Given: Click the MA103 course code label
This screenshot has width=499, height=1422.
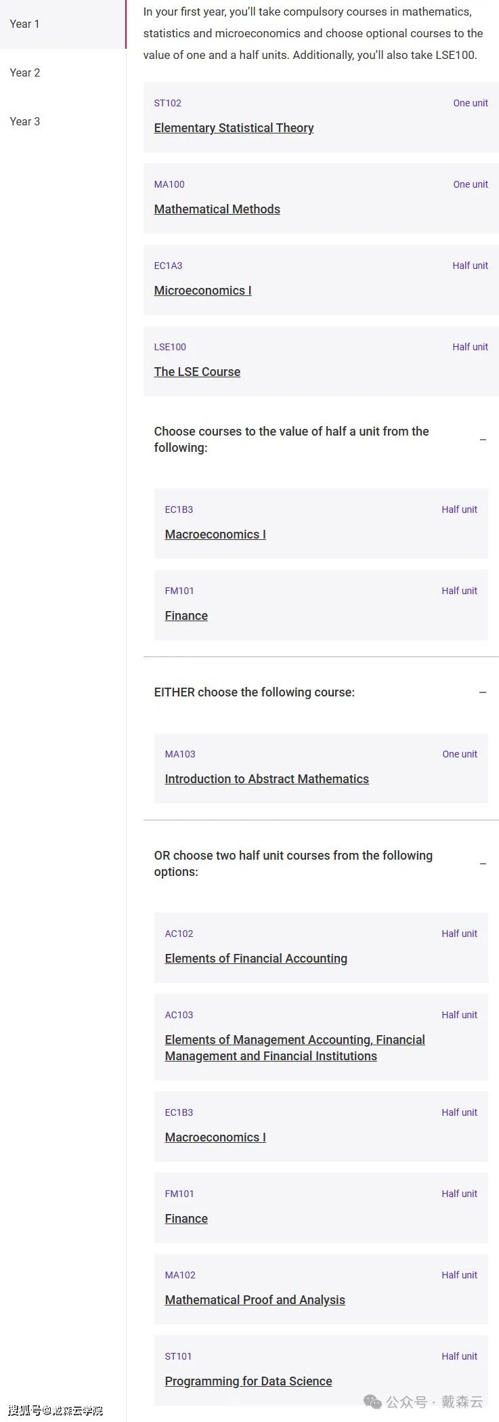Looking at the screenshot, I should click(x=180, y=754).
